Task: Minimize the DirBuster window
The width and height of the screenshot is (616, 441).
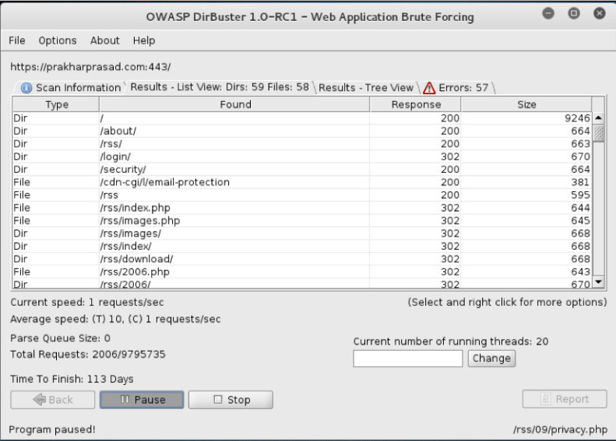Action: [548, 14]
